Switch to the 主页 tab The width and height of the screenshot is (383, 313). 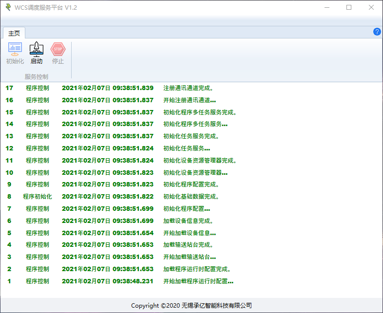14,33
